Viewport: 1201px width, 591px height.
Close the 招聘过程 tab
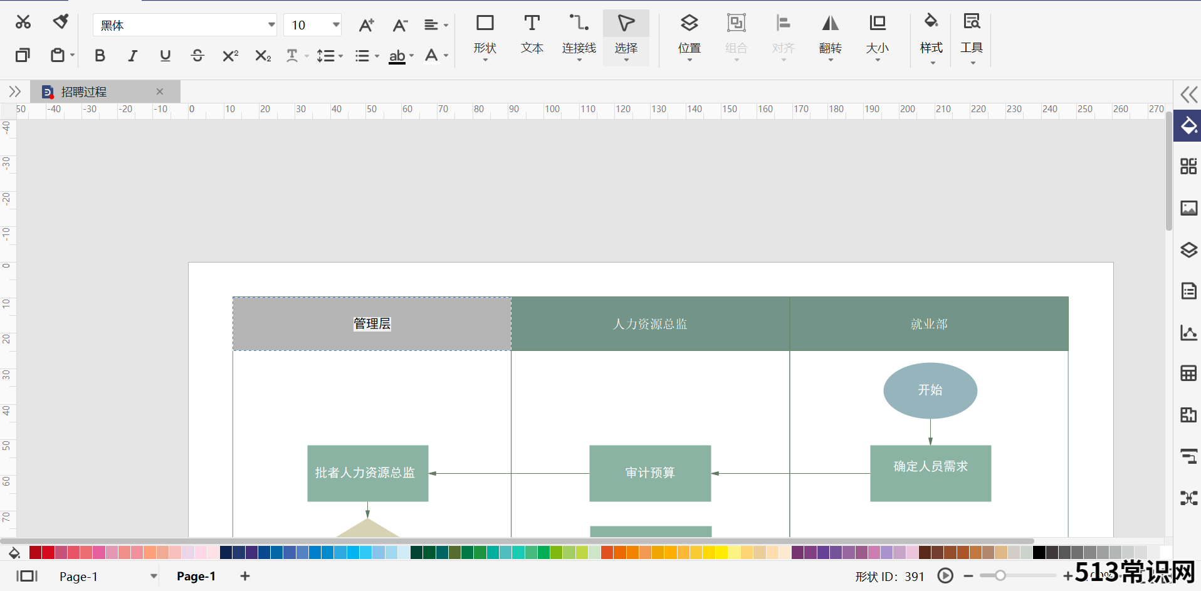[x=160, y=92]
